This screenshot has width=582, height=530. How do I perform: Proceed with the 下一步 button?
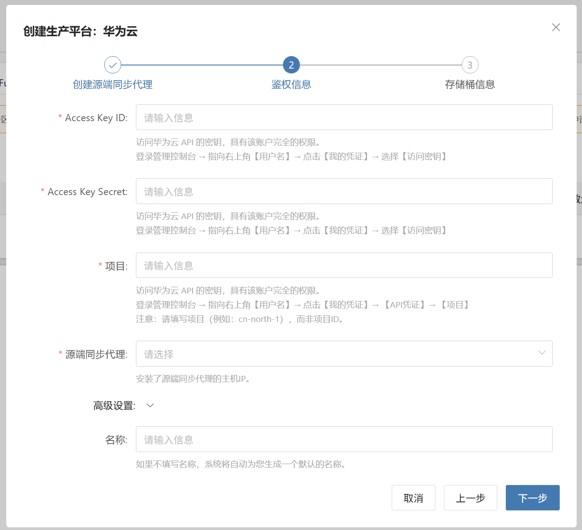pyautogui.click(x=532, y=498)
